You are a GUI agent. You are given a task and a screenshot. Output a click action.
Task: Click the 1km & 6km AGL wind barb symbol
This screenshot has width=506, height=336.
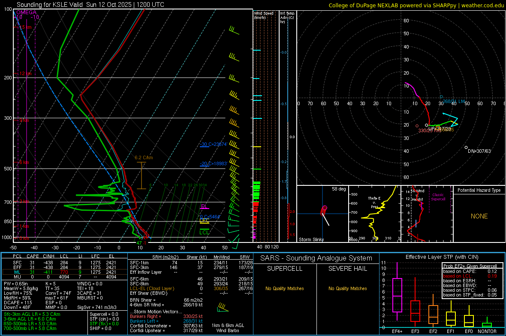tap(223, 307)
